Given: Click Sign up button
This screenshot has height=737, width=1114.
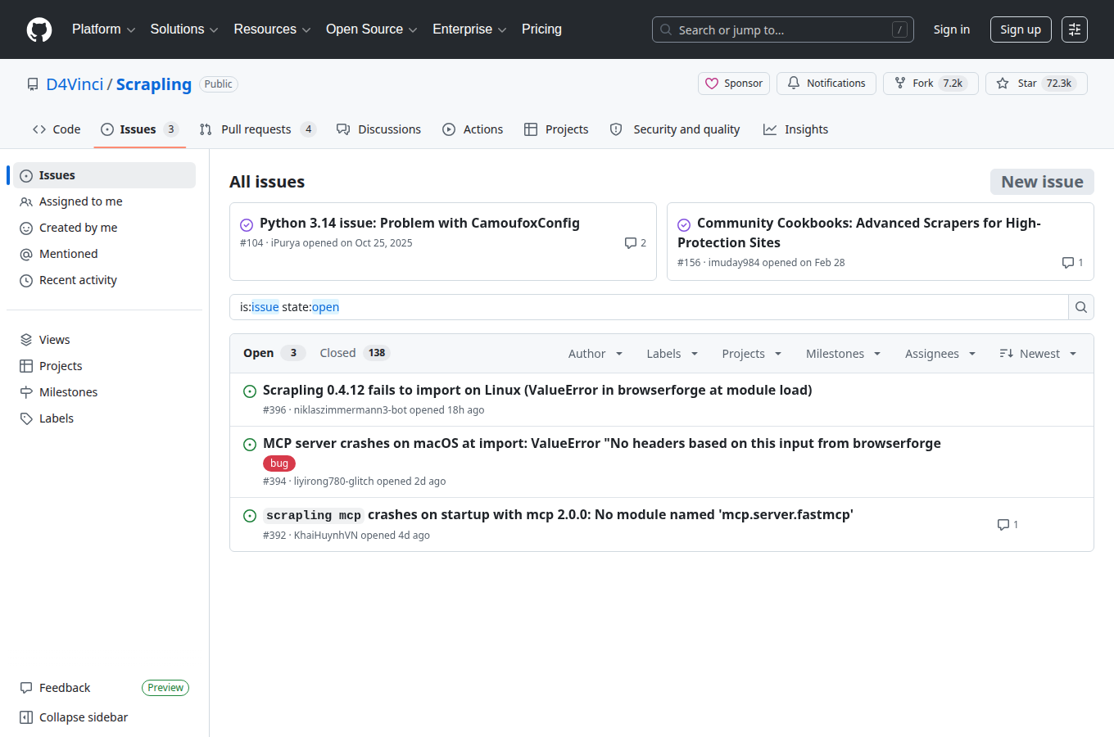Looking at the screenshot, I should click(1021, 29).
